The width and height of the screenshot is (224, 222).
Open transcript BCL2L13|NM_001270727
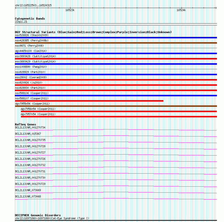coord(30,153)
